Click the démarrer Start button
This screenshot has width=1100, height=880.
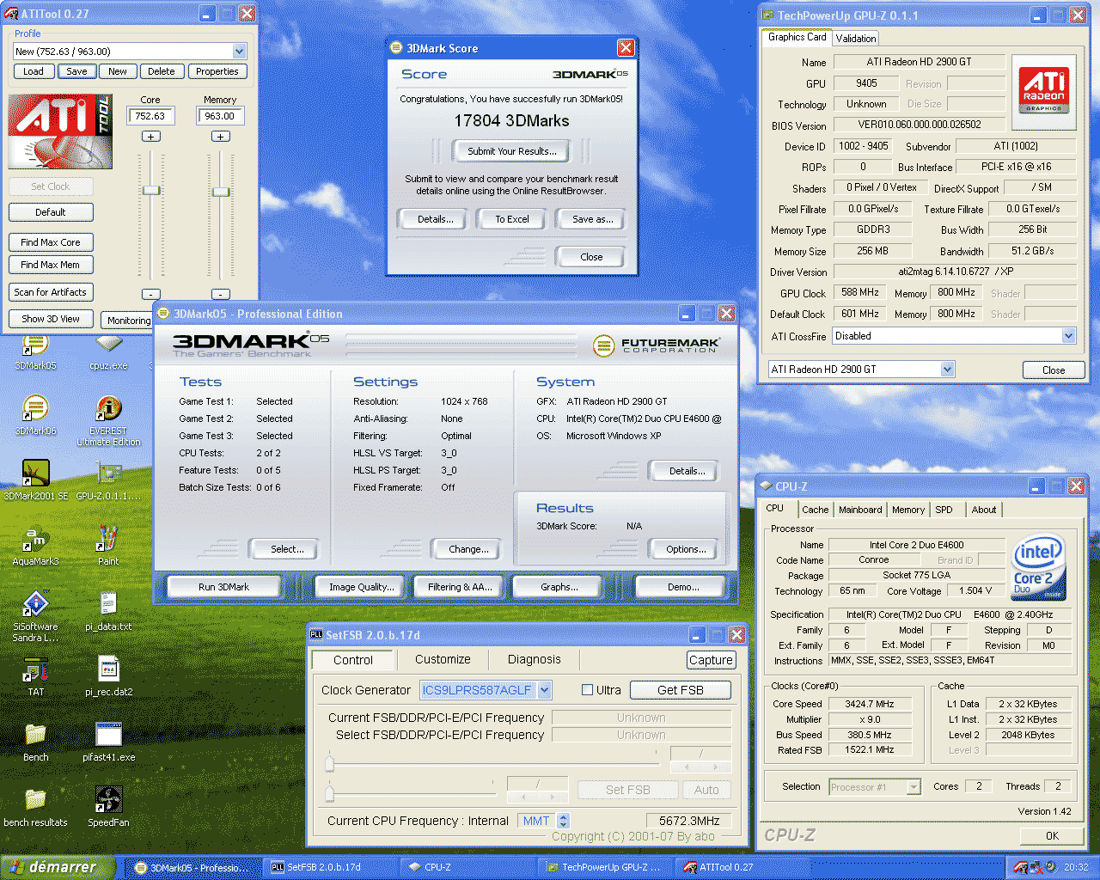point(58,867)
